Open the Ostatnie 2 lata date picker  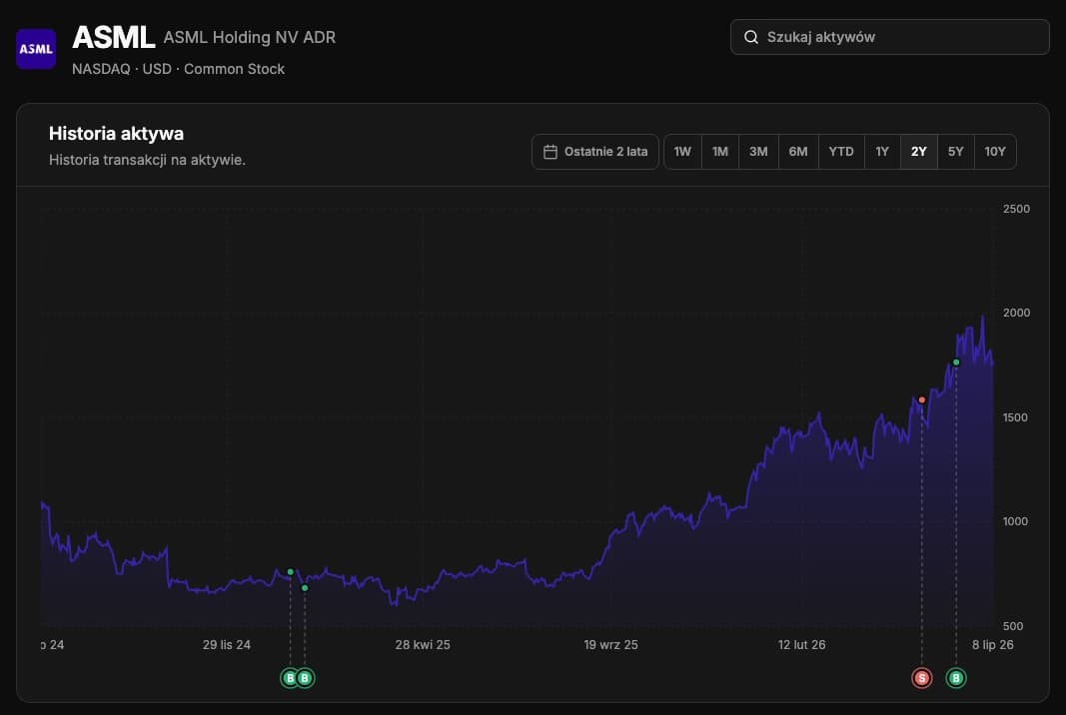tap(594, 152)
